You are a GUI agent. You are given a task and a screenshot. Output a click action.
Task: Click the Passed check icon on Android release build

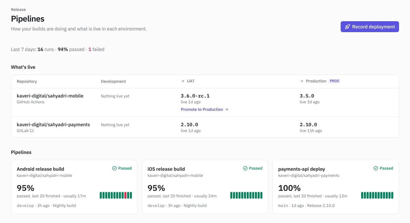[114, 168]
